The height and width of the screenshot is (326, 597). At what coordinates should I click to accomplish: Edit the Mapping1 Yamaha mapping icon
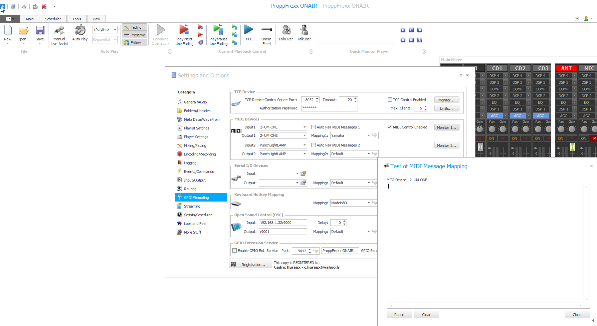tap(375, 135)
